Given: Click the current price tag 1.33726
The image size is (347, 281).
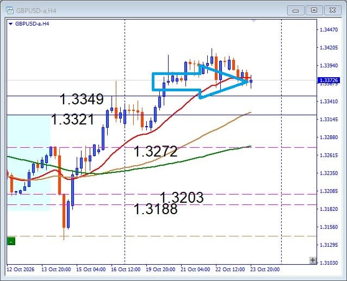Looking at the screenshot, I should tap(329, 80).
